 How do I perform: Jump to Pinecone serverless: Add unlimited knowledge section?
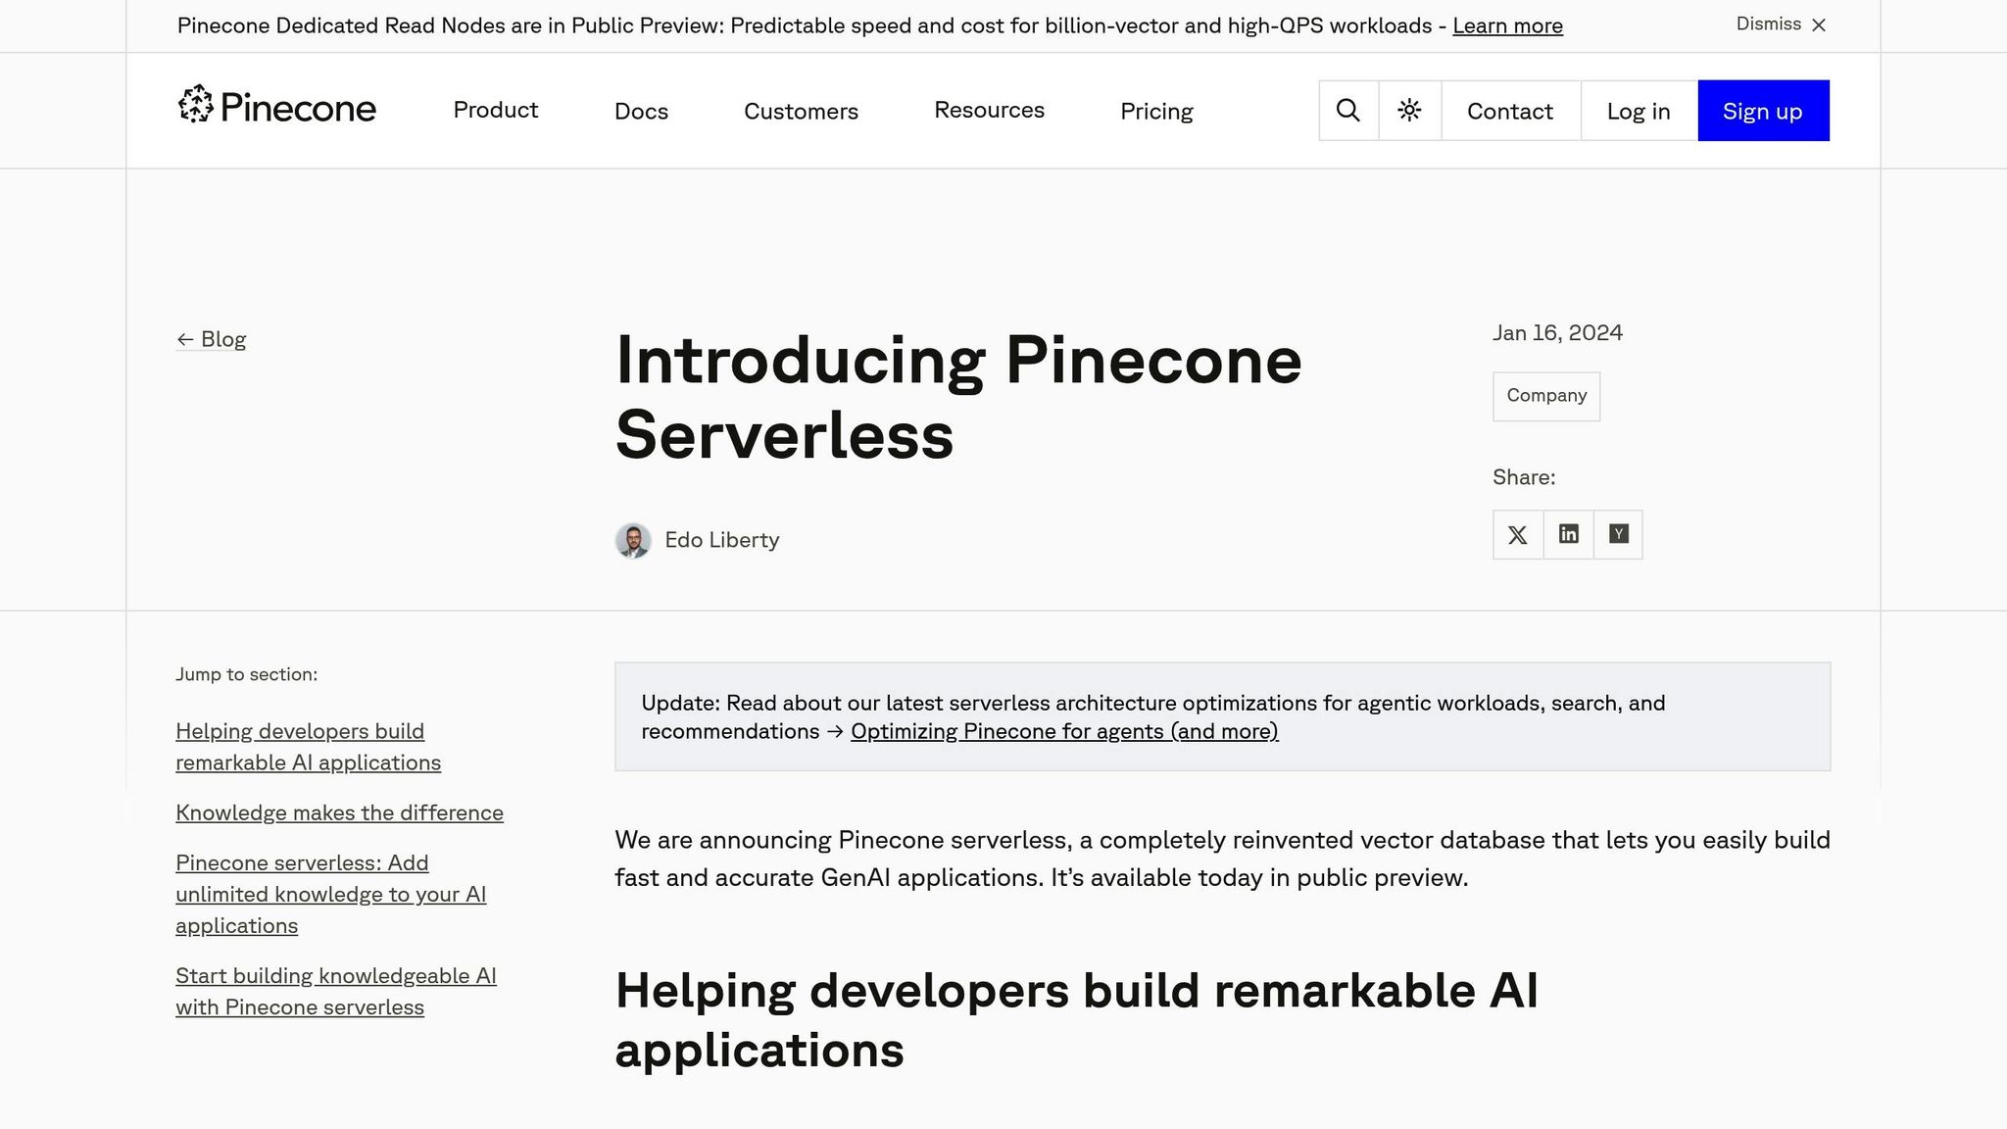pyautogui.click(x=330, y=894)
